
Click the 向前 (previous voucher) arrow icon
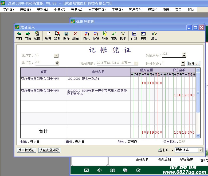pyautogui.click(x=19, y=34)
